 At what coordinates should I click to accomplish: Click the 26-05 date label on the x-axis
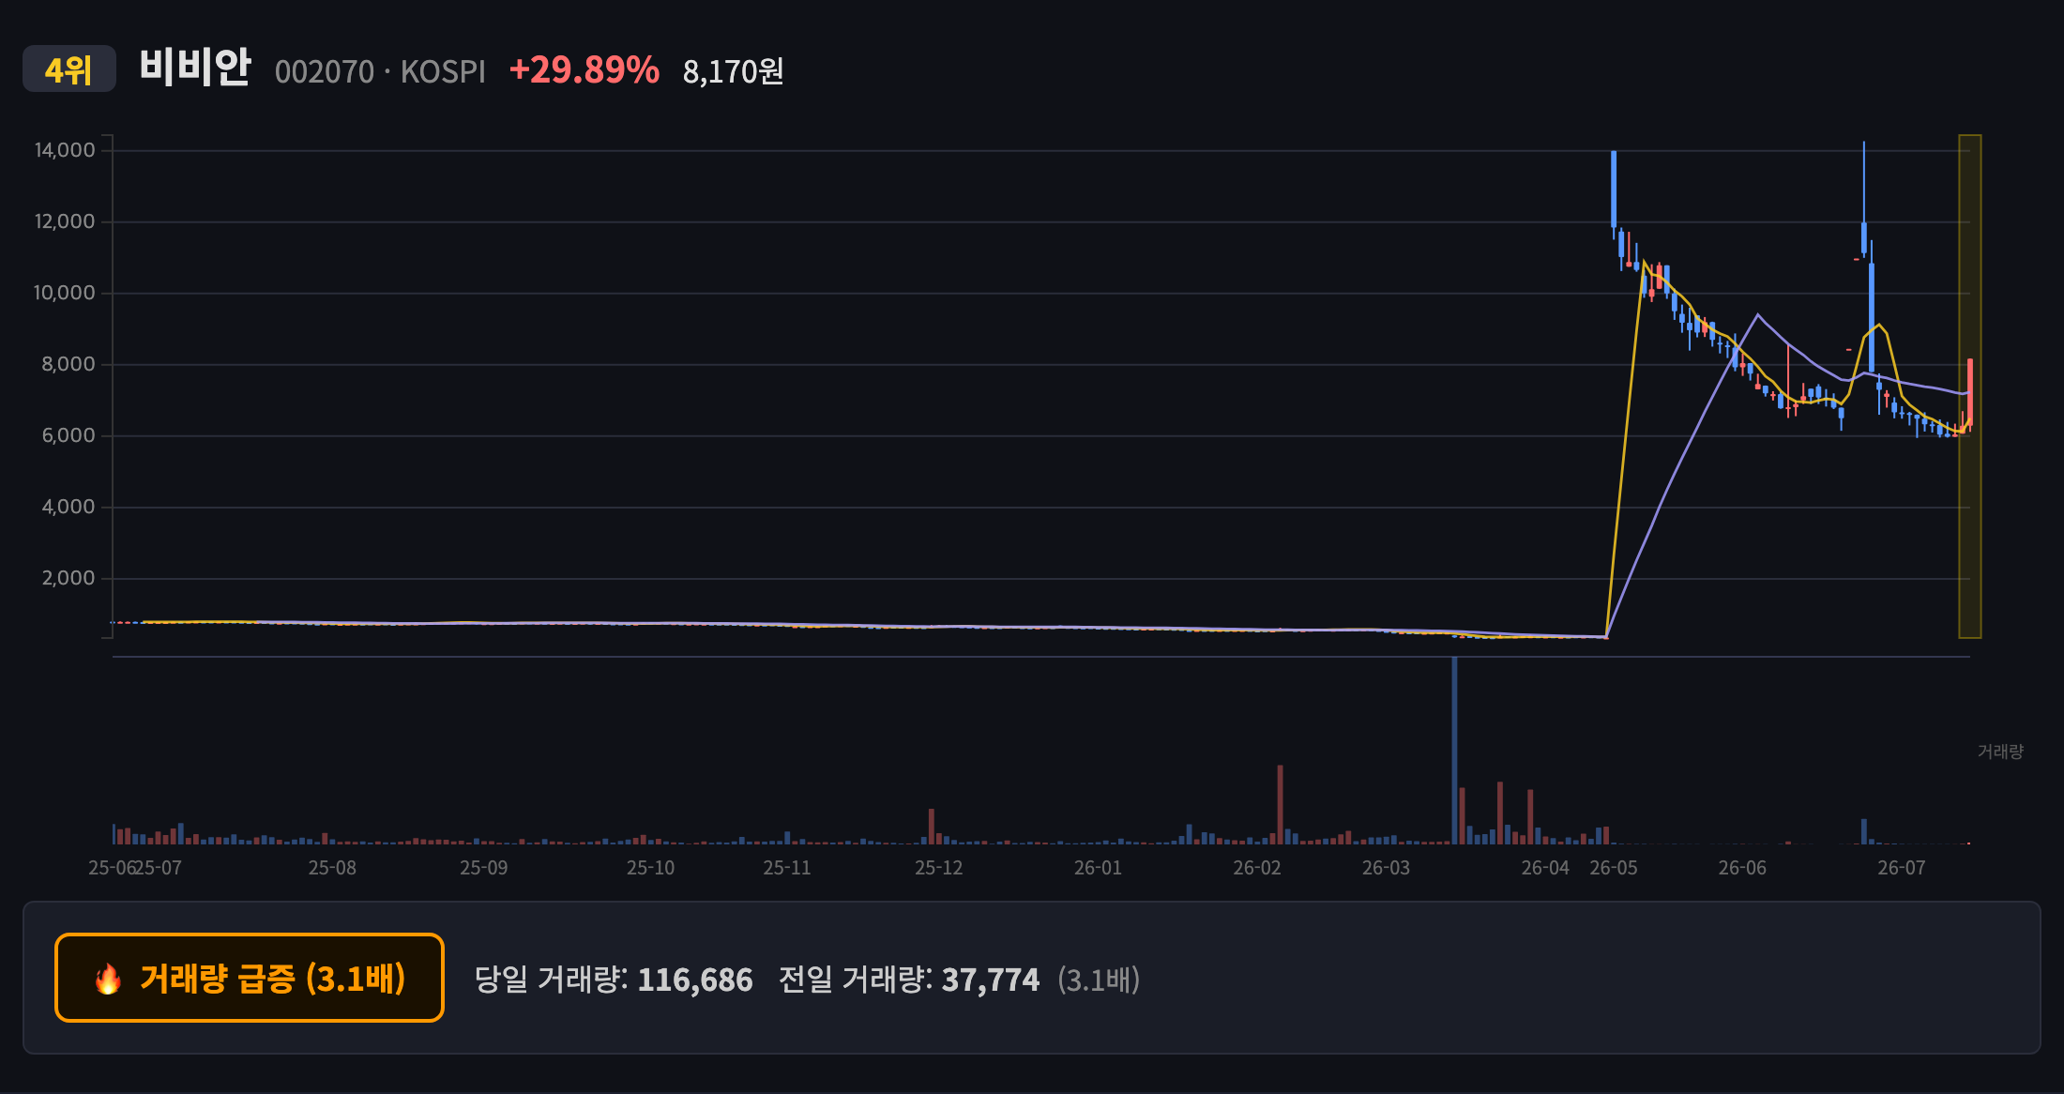[1614, 868]
